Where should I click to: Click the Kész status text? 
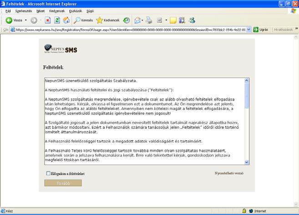10,211
